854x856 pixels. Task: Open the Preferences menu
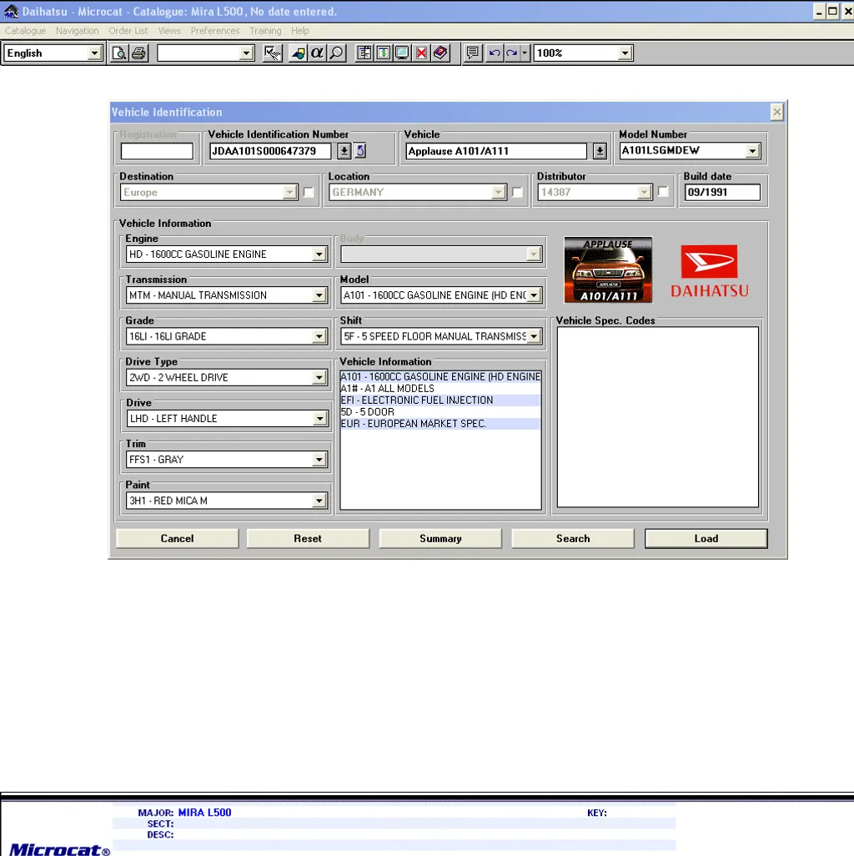pyautogui.click(x=215, y=31)
